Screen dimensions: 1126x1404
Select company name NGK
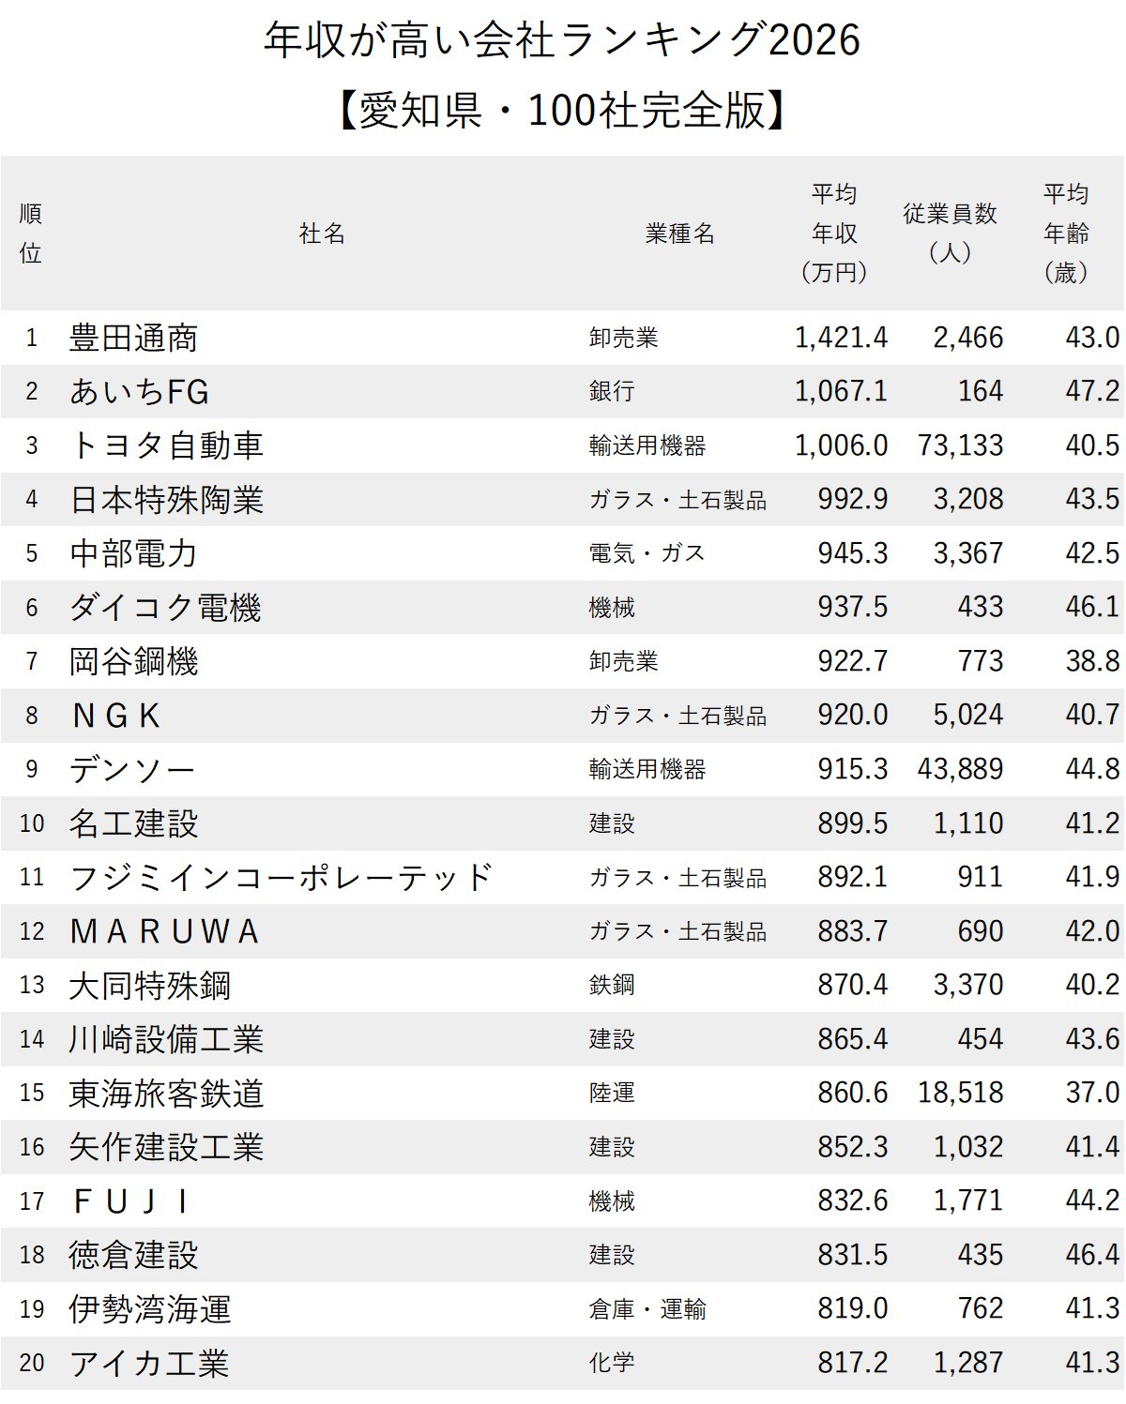pyautogui.click(x=115, y=716)
